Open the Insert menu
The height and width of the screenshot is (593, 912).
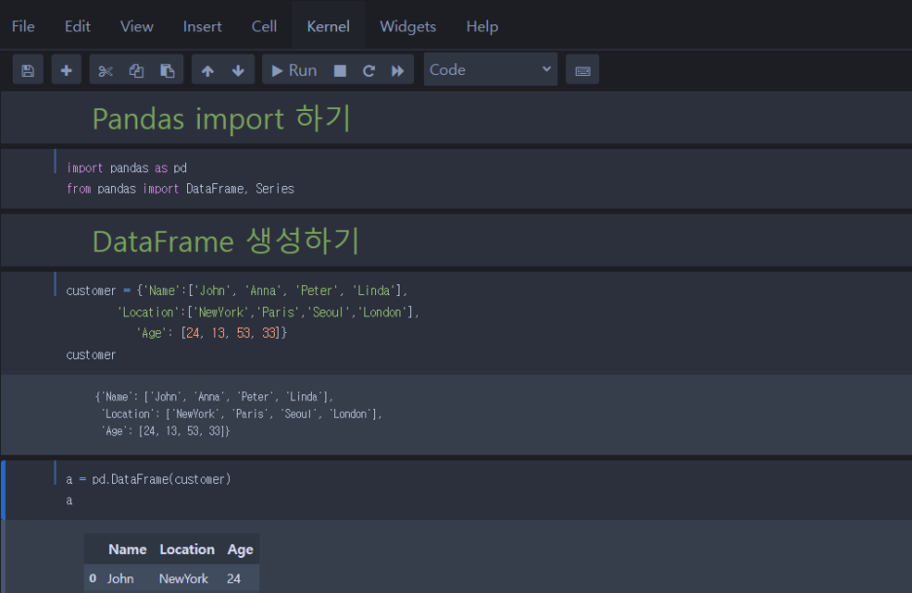click(203, 26)
